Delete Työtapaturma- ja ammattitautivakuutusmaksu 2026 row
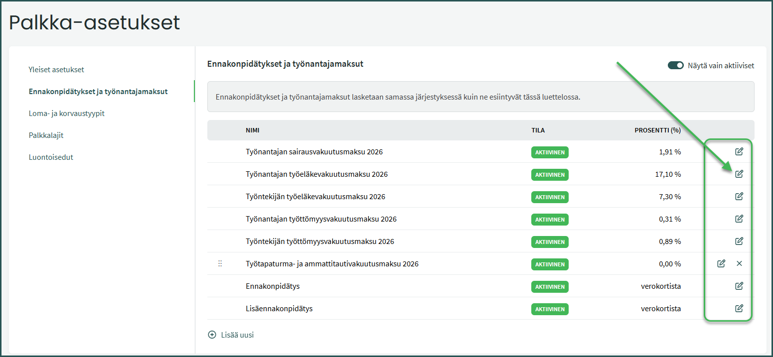The width and height of the screenshot is (773, 357). coord(739,263)
